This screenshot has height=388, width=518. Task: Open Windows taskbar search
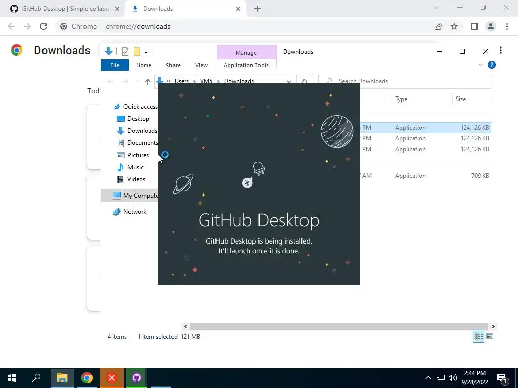pos(36,378)
